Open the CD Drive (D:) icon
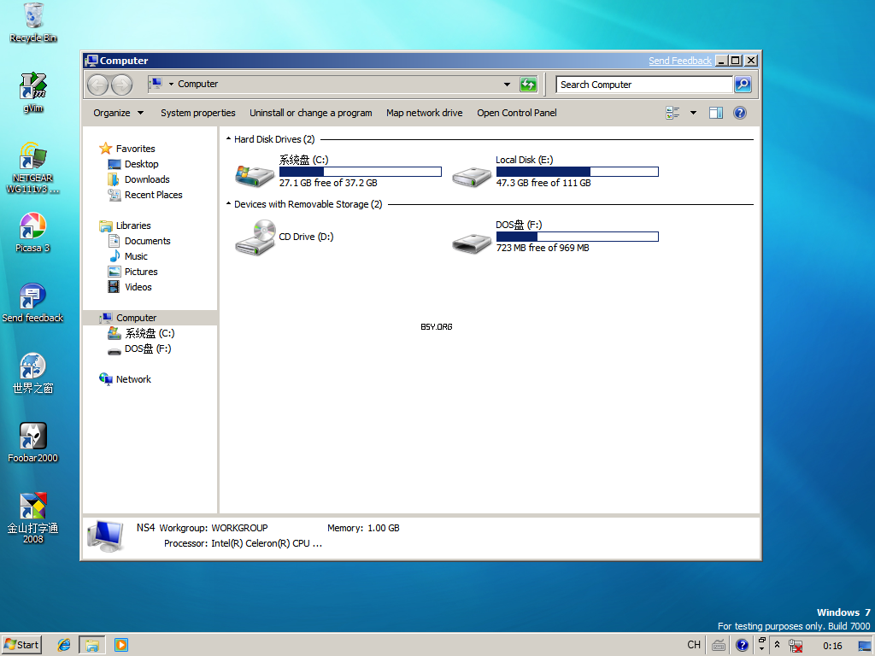Screen dimensions: 875x656 pos(255,237)
